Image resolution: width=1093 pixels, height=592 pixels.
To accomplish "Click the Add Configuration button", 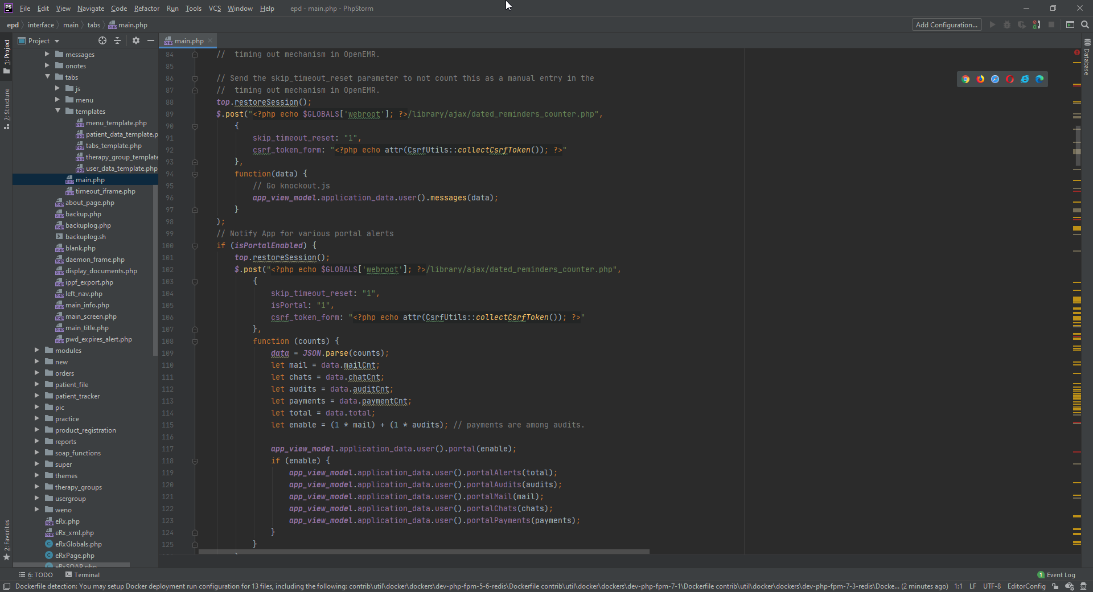I will [946, 25].
